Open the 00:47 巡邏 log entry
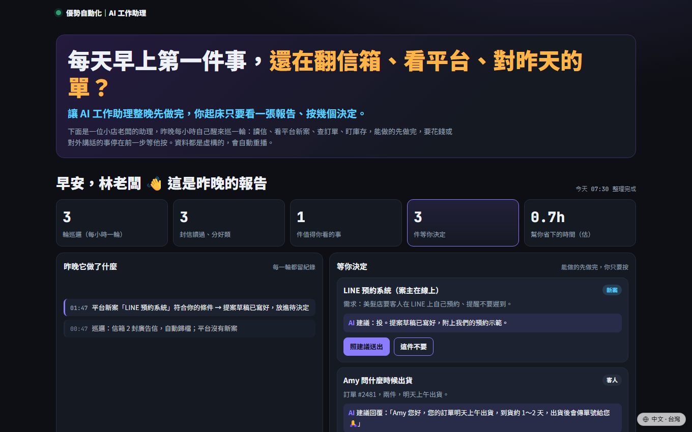 [189, 328]
